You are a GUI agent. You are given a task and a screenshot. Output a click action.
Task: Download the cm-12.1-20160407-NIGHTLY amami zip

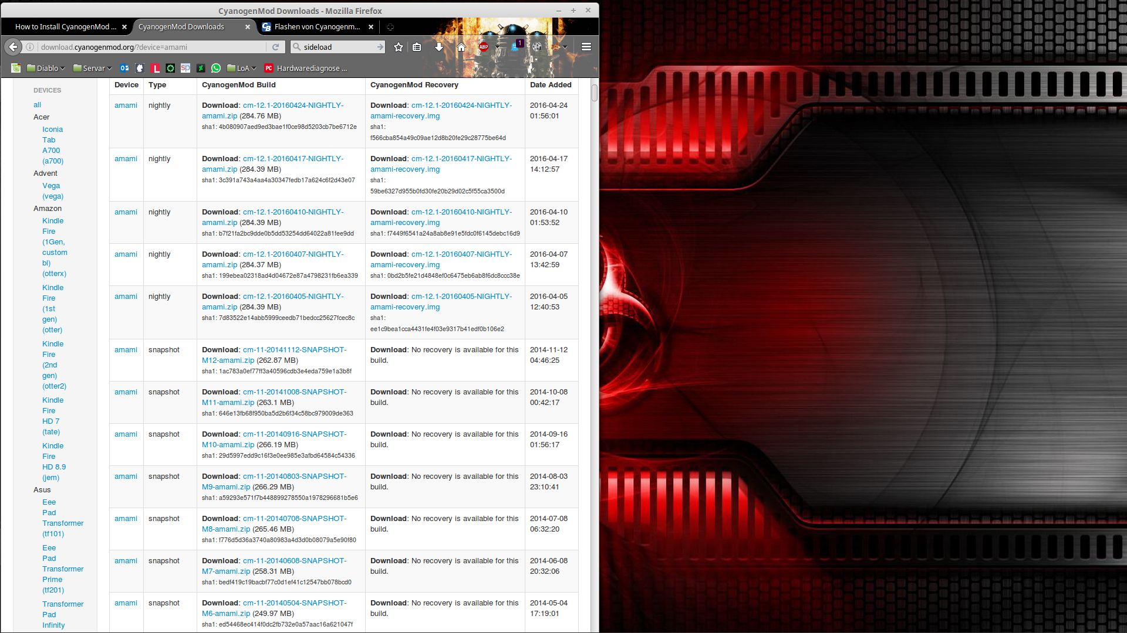(273, 260)
